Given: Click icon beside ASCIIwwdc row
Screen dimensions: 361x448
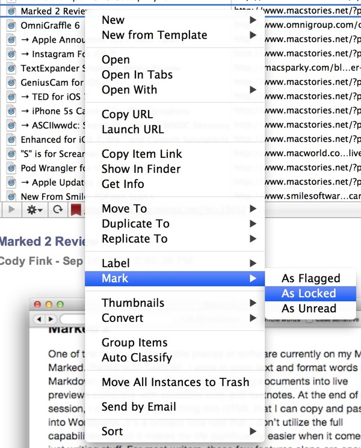Looking at the screenshot, I should 11,126.
